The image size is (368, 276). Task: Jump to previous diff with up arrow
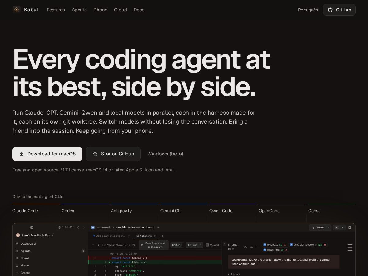pyautogui.click(x=93, y=245)
